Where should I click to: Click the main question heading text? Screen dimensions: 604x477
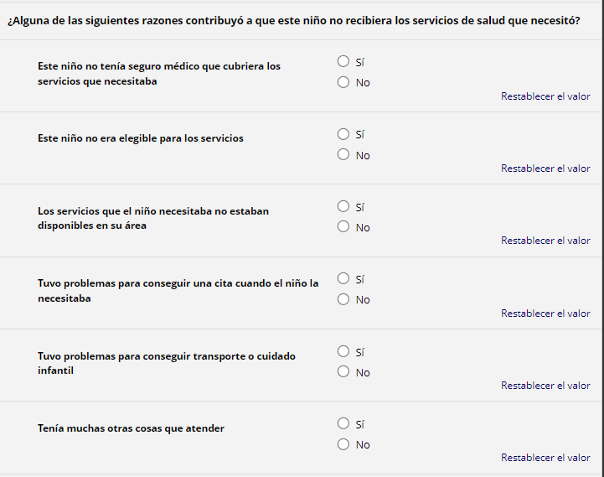pos(293,21)
